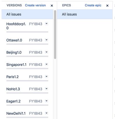Click the Create version link
Viewport: 115px width, 119px height.
click(x=35, y=5)
